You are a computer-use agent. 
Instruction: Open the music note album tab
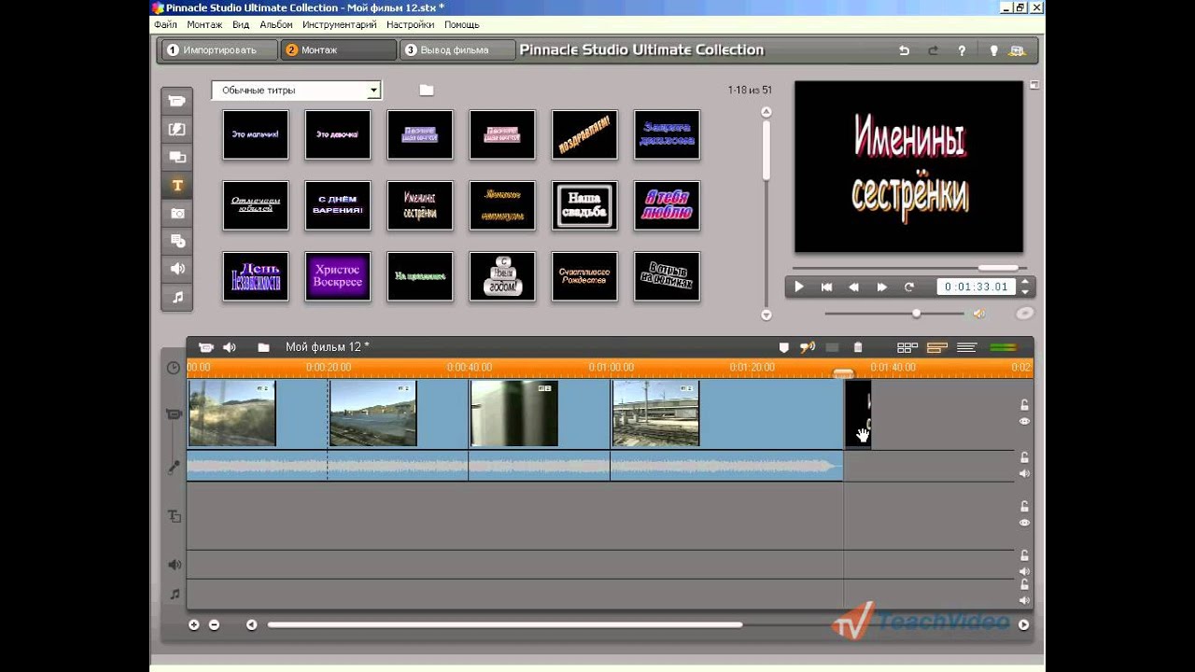coord(176,298)
